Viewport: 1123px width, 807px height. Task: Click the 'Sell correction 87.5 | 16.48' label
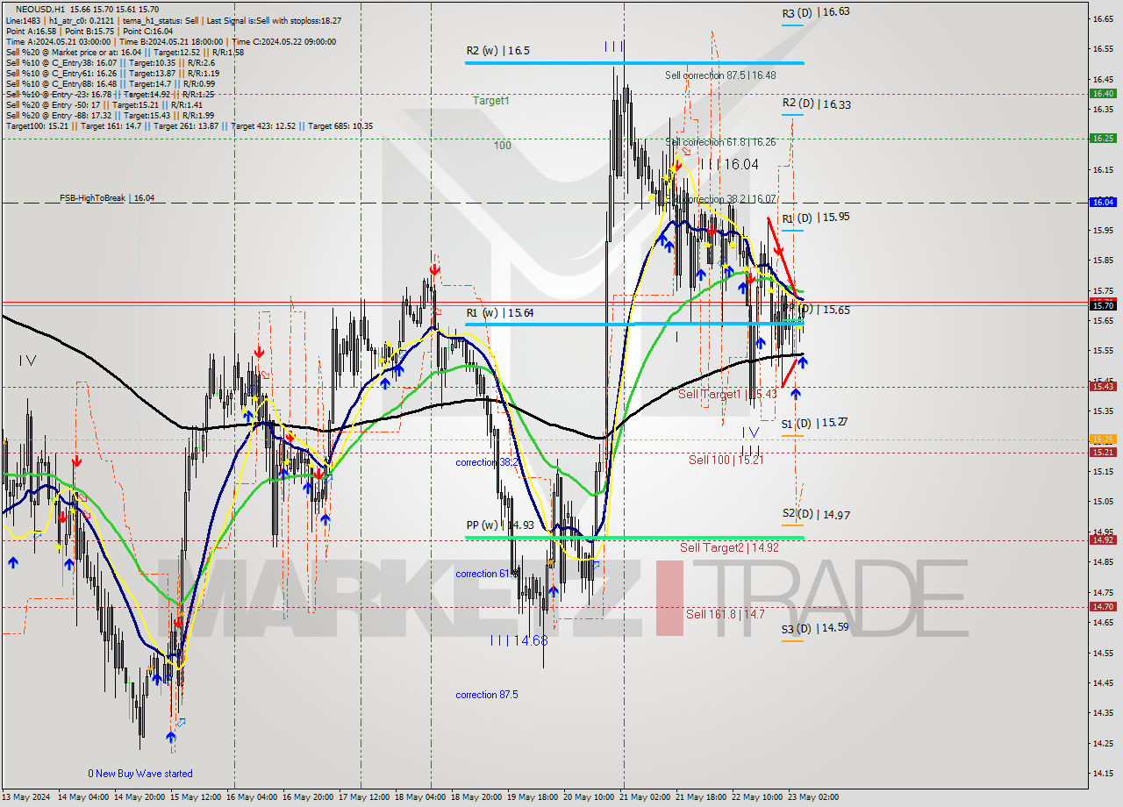point(720,75)
